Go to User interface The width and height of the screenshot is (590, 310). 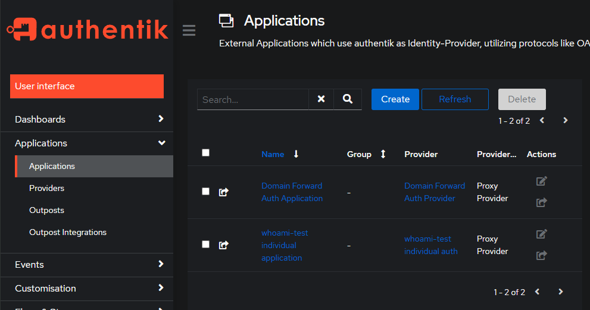(87, 86)
